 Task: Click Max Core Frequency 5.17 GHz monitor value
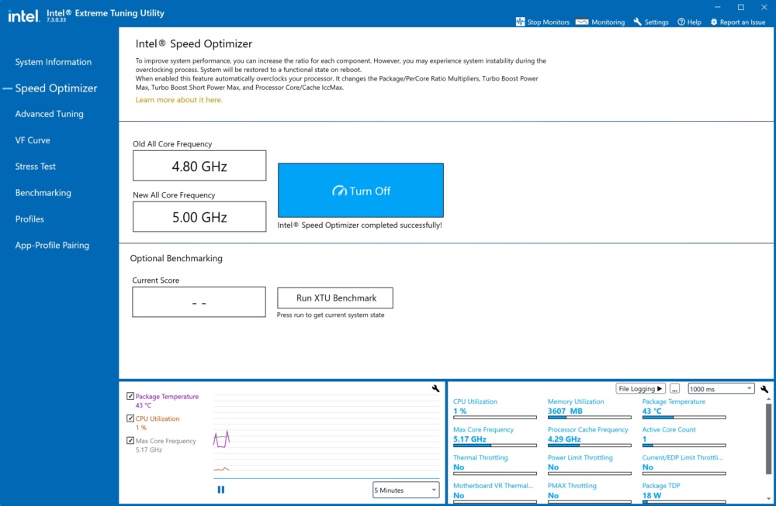click(469, 439)
